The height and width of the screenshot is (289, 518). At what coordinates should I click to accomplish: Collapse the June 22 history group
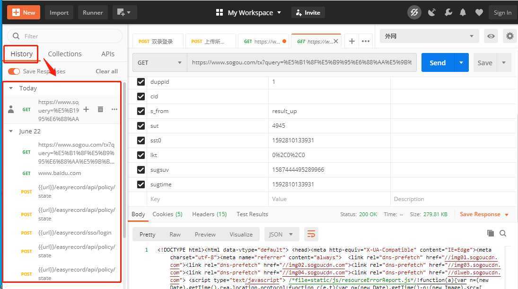(11, 131)
